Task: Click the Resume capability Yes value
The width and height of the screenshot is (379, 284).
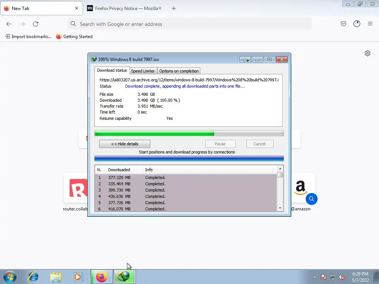Action: pos(170,118)
